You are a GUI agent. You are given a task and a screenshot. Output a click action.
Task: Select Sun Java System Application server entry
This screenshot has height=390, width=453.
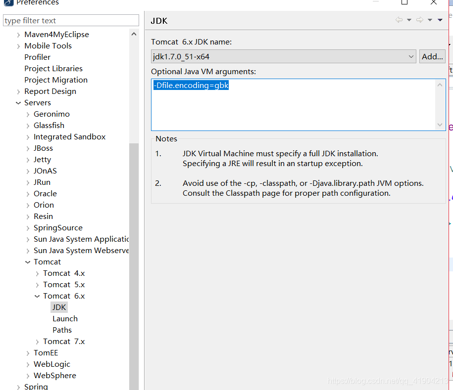[x=81, y=239]
